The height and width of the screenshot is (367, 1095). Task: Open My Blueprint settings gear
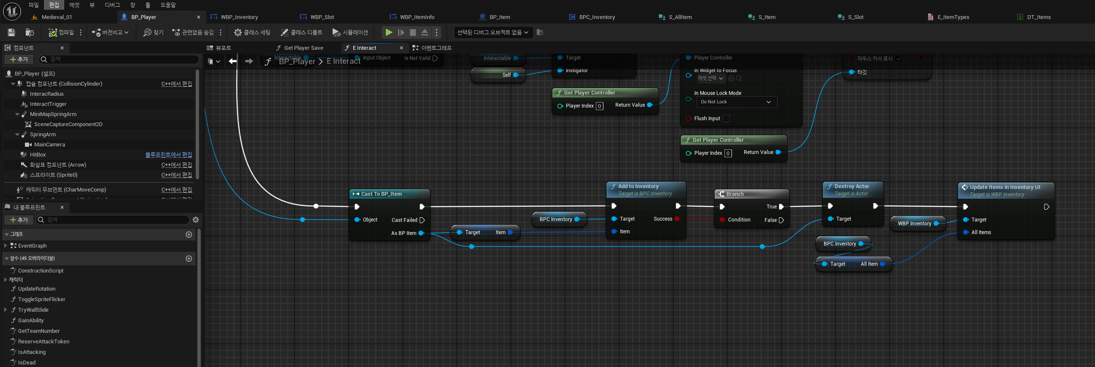[x=196, y=220]
